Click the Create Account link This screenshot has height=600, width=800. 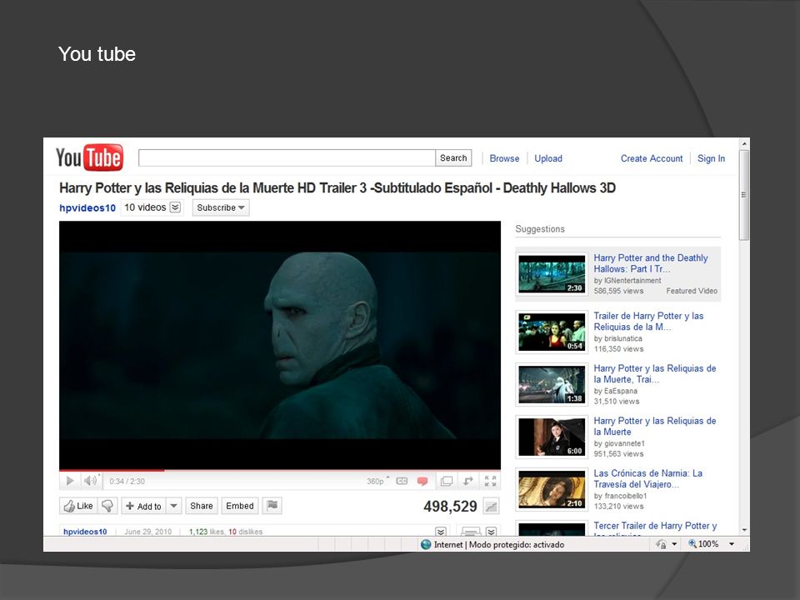point(652,158)
